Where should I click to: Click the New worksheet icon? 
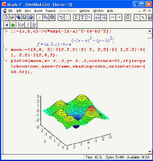[6, 17]
